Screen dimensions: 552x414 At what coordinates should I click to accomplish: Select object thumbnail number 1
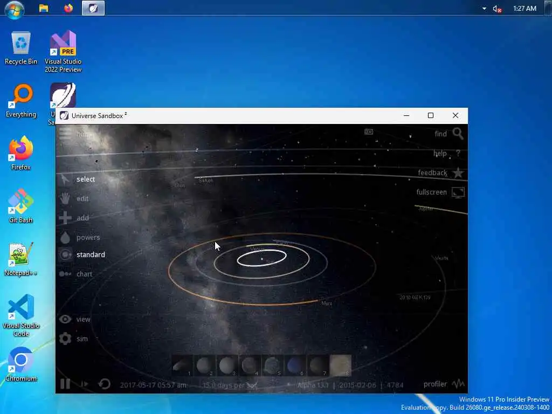point(182,365)
